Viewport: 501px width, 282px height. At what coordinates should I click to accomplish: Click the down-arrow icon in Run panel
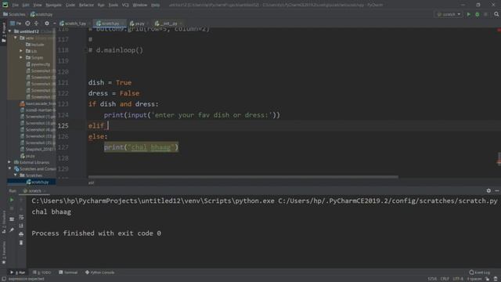[21, 209]
